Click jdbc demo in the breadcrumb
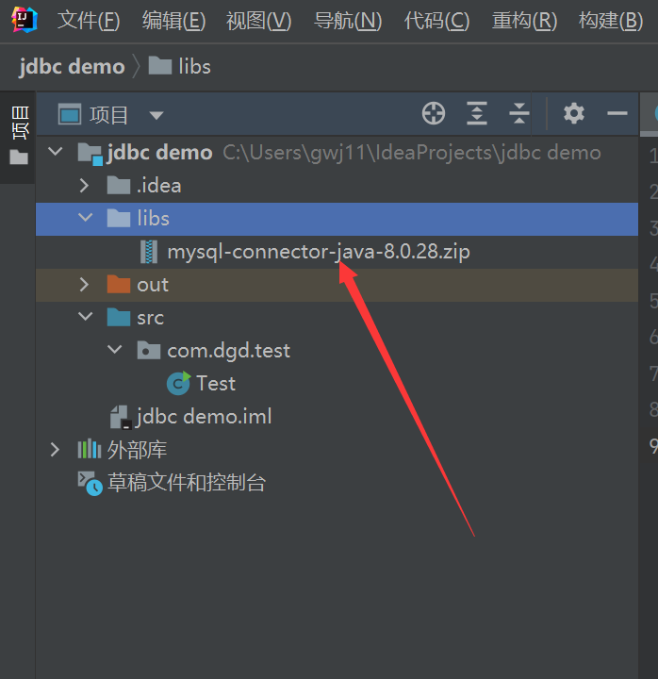This screenshot has width=658, height=679. click(x=72, y=67)
